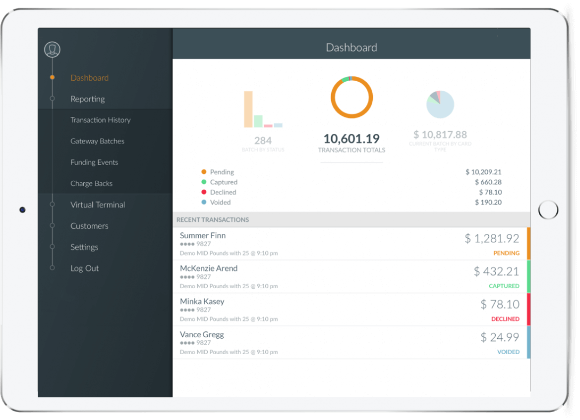The height and width of the screenshot is (420, 580).
Task: Select the Batch by Status bar chart
Action: point(263,109)
